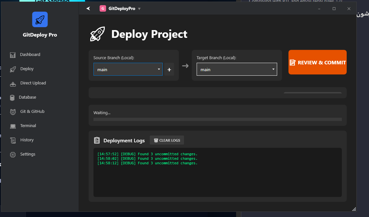Expand the GitDeployPro title bar menu
The height and width of the screenshot is (217, 369).
[139, 8]
